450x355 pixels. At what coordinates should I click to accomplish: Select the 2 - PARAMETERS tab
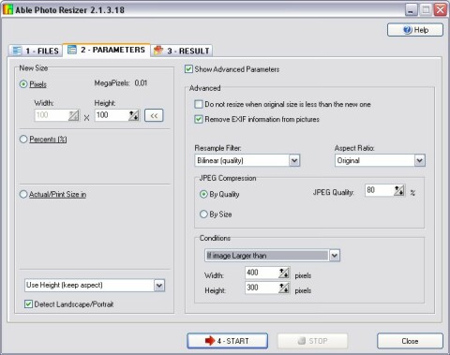(107, 50)
